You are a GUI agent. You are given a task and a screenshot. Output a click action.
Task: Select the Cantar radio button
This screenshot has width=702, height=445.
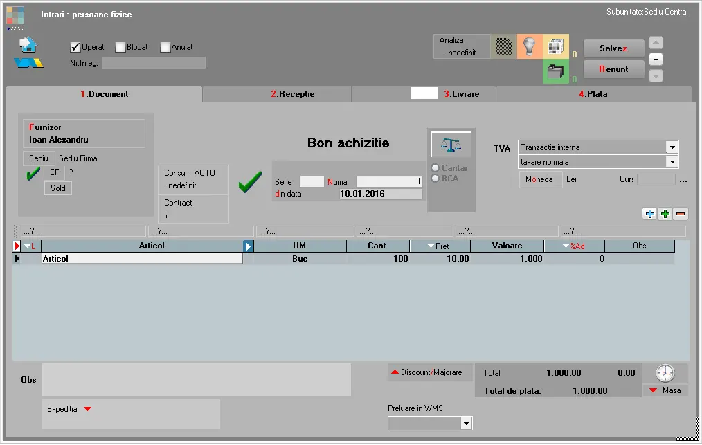point(435,168)
